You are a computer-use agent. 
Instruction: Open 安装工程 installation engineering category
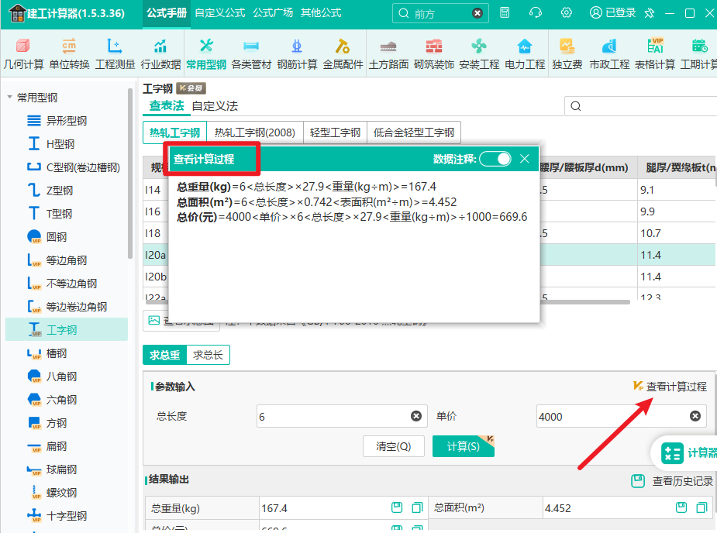[x=479, y=54]
